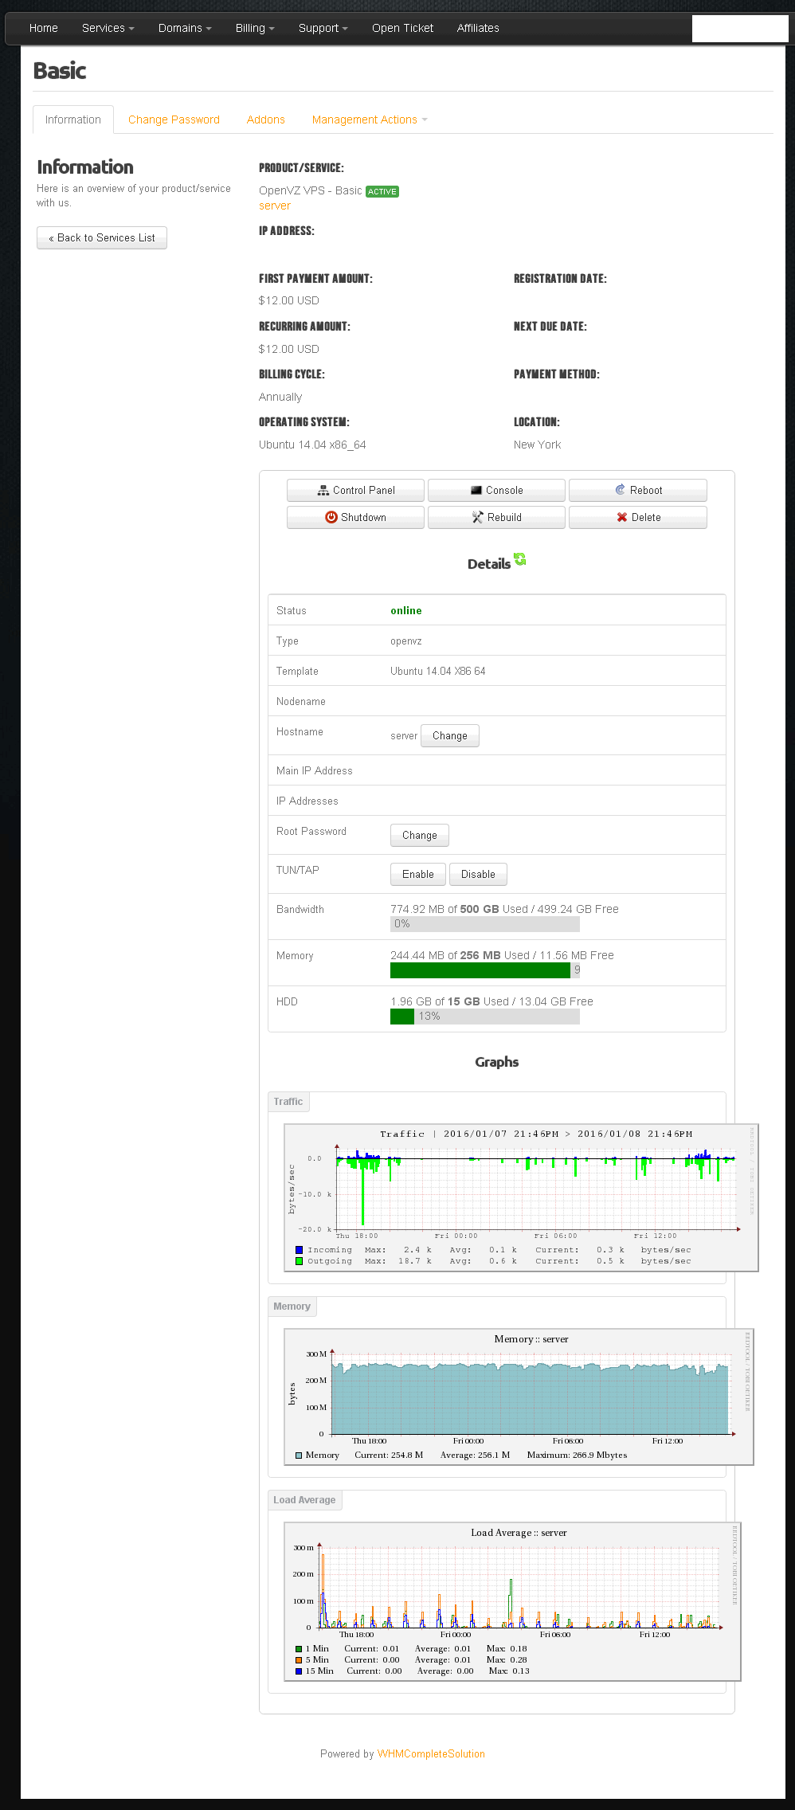Screen dimensions: 795x1810
Task: Expand the Management Actions dropdown
Action: point(370,120)
